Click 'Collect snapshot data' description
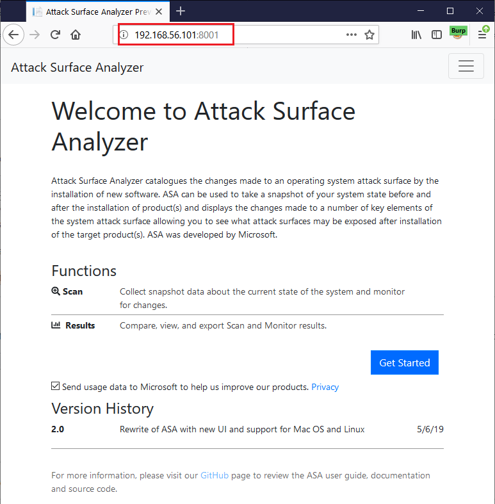The height and width of the screenshot is (504, 495). point(262,298)
